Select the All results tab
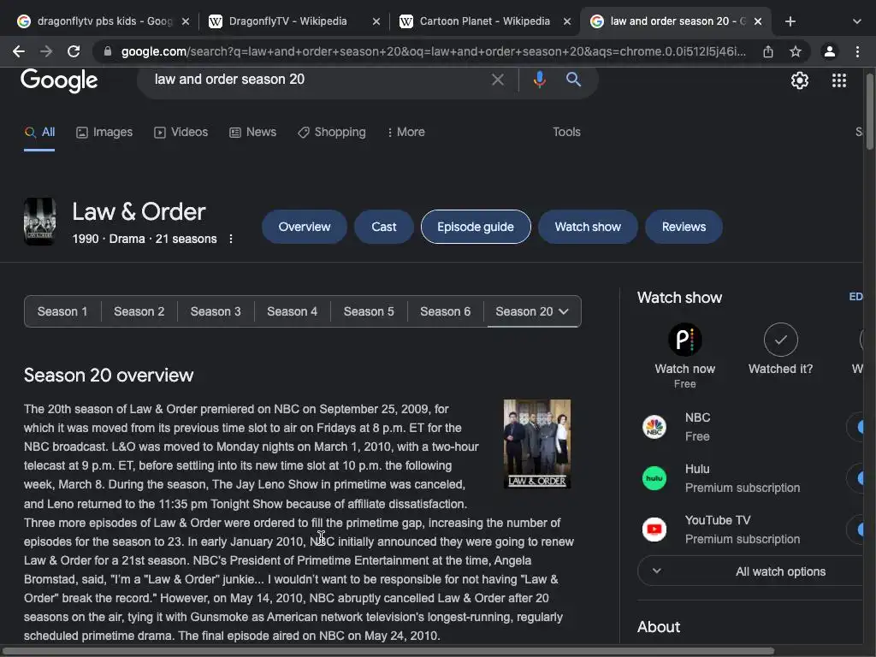876x657 pixels. pos(39,133)
